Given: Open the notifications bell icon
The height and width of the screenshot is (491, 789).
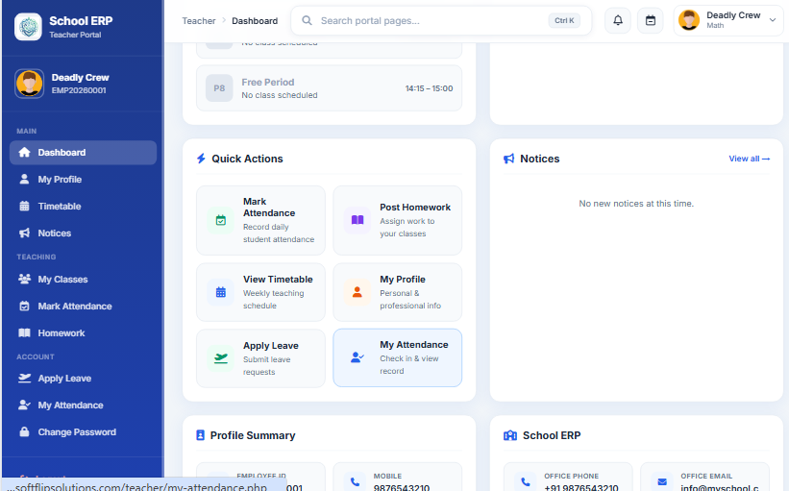Looking at the screenshot, I should (x=617, y=20).
